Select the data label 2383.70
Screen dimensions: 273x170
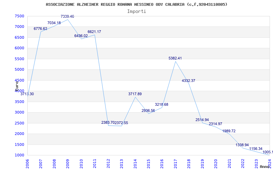pos(108,123)
